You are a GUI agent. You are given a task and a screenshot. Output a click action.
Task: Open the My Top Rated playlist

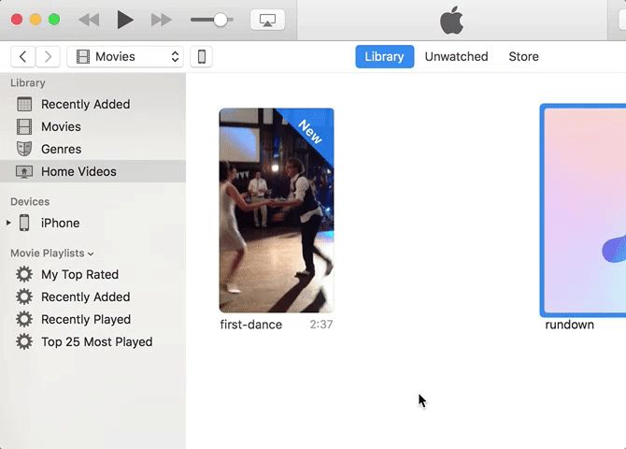pos(92,275)
